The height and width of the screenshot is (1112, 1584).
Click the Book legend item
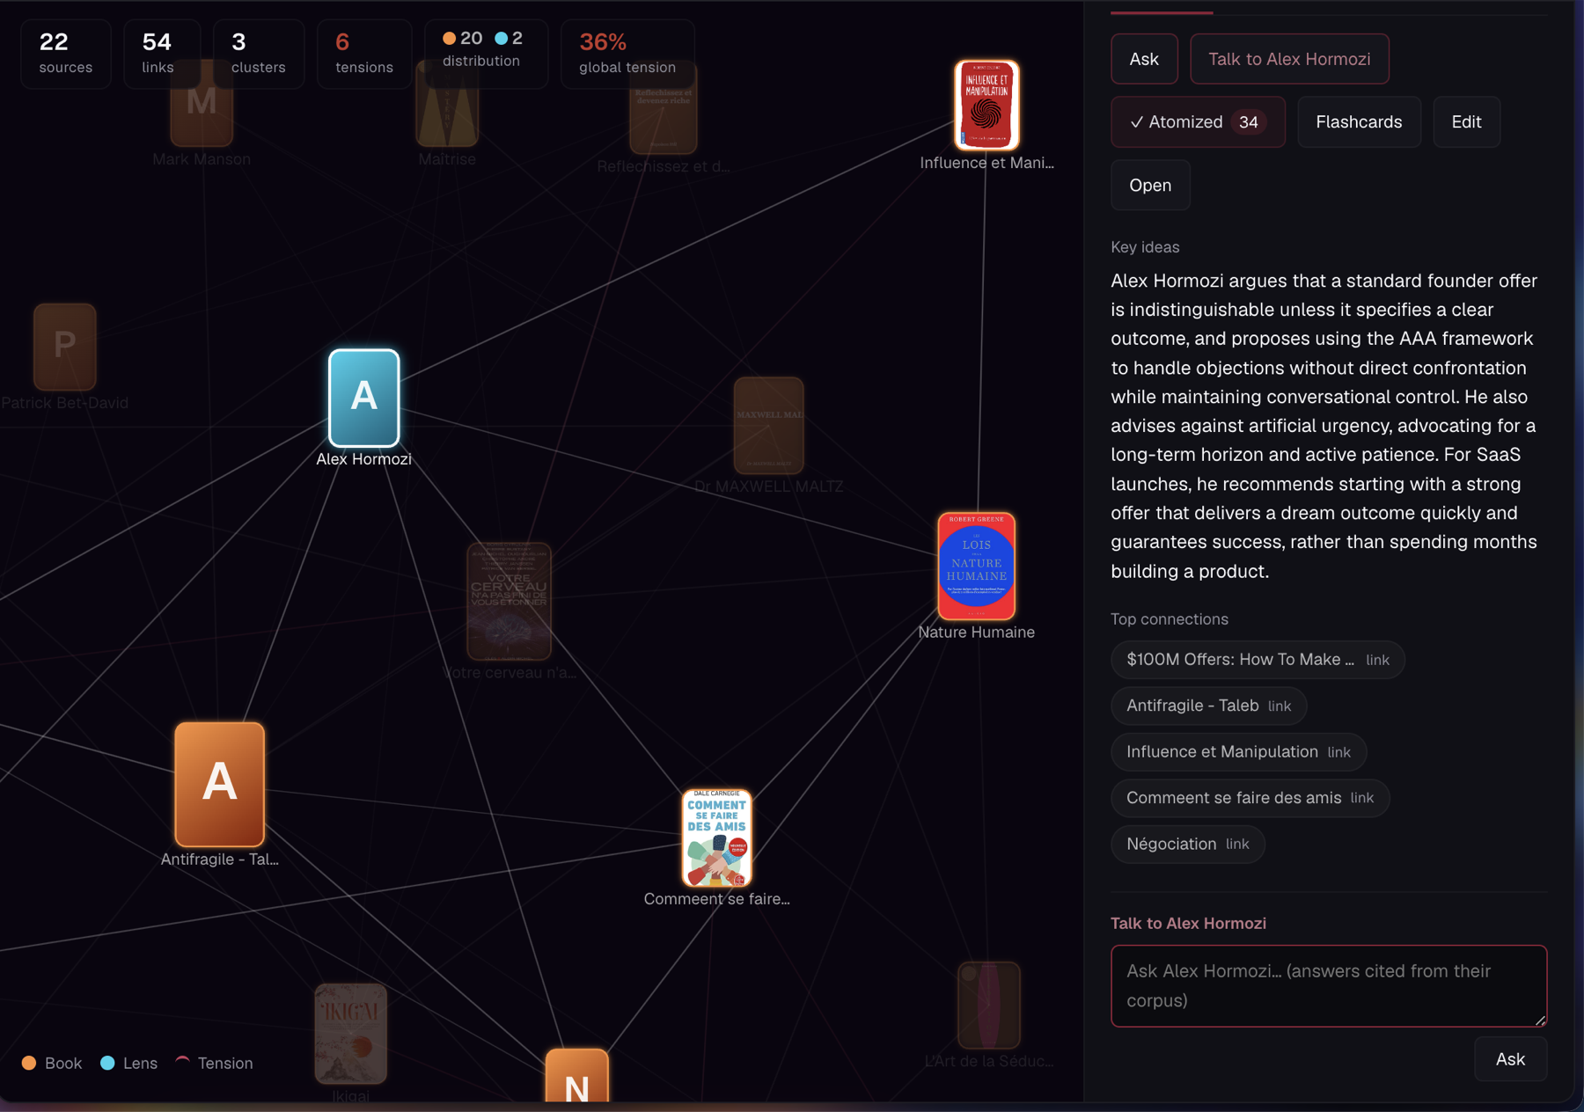coord(52,1063)
